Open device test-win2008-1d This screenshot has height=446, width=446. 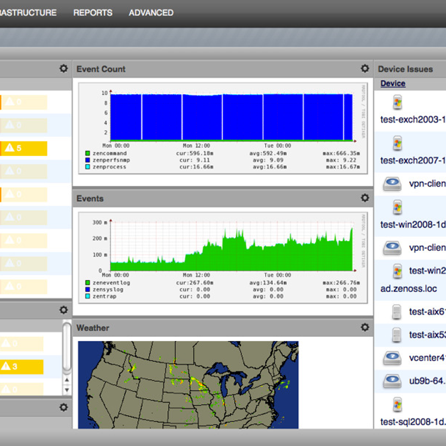point(413,224)
